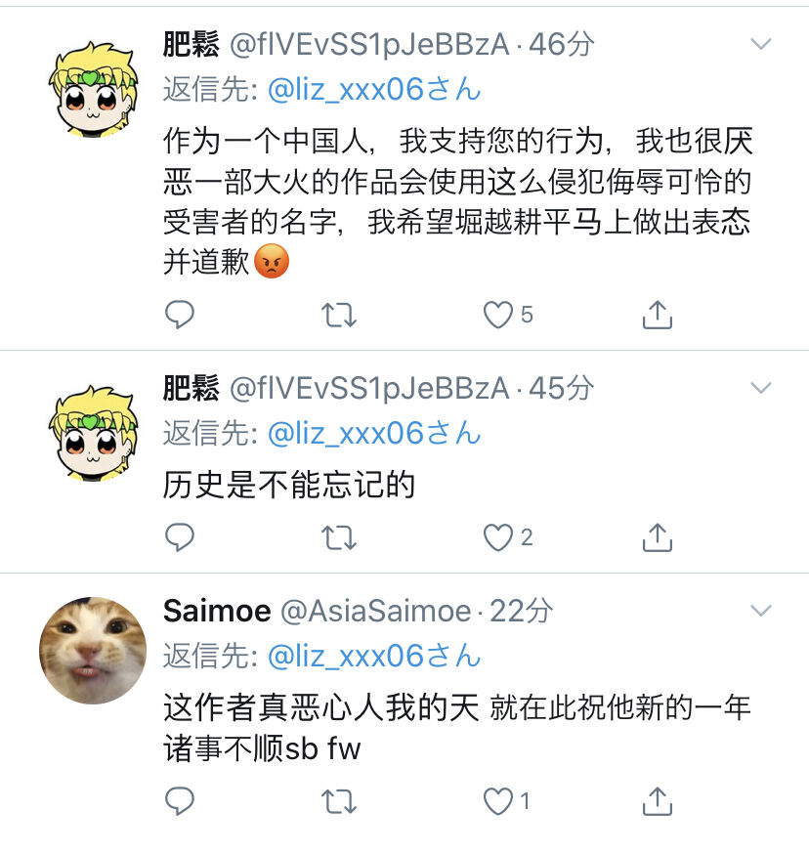The image size is (809, 853).
Task: Open dropdown chevron on Saimoe's tweet
Action: coord(760,611)
